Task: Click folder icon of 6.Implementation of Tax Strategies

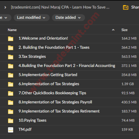Action: click(x=11, y=84)
